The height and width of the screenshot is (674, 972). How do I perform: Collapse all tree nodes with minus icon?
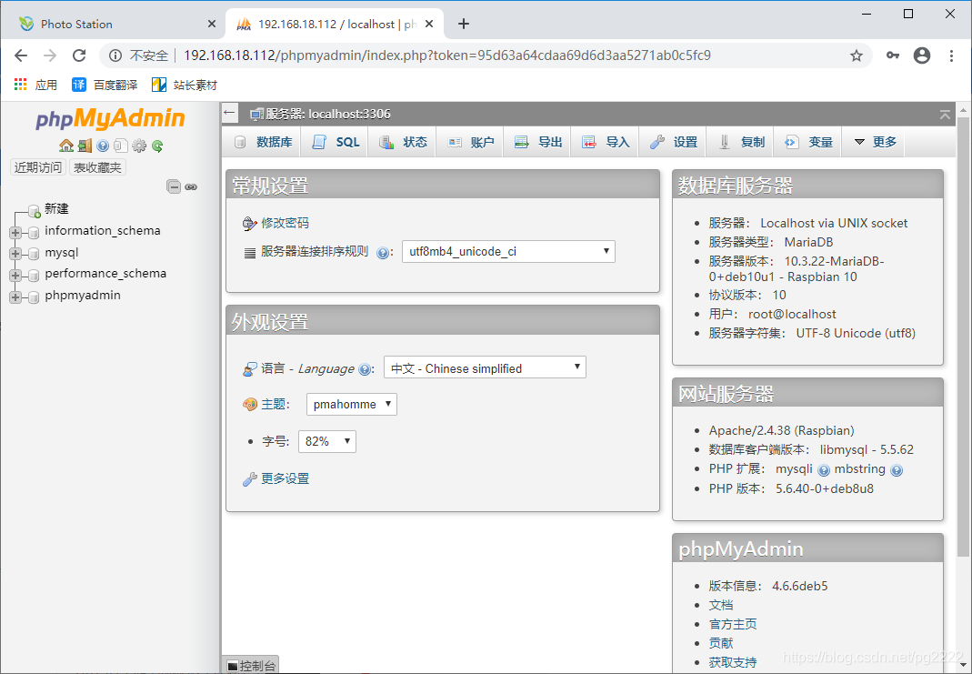(175, 186)
